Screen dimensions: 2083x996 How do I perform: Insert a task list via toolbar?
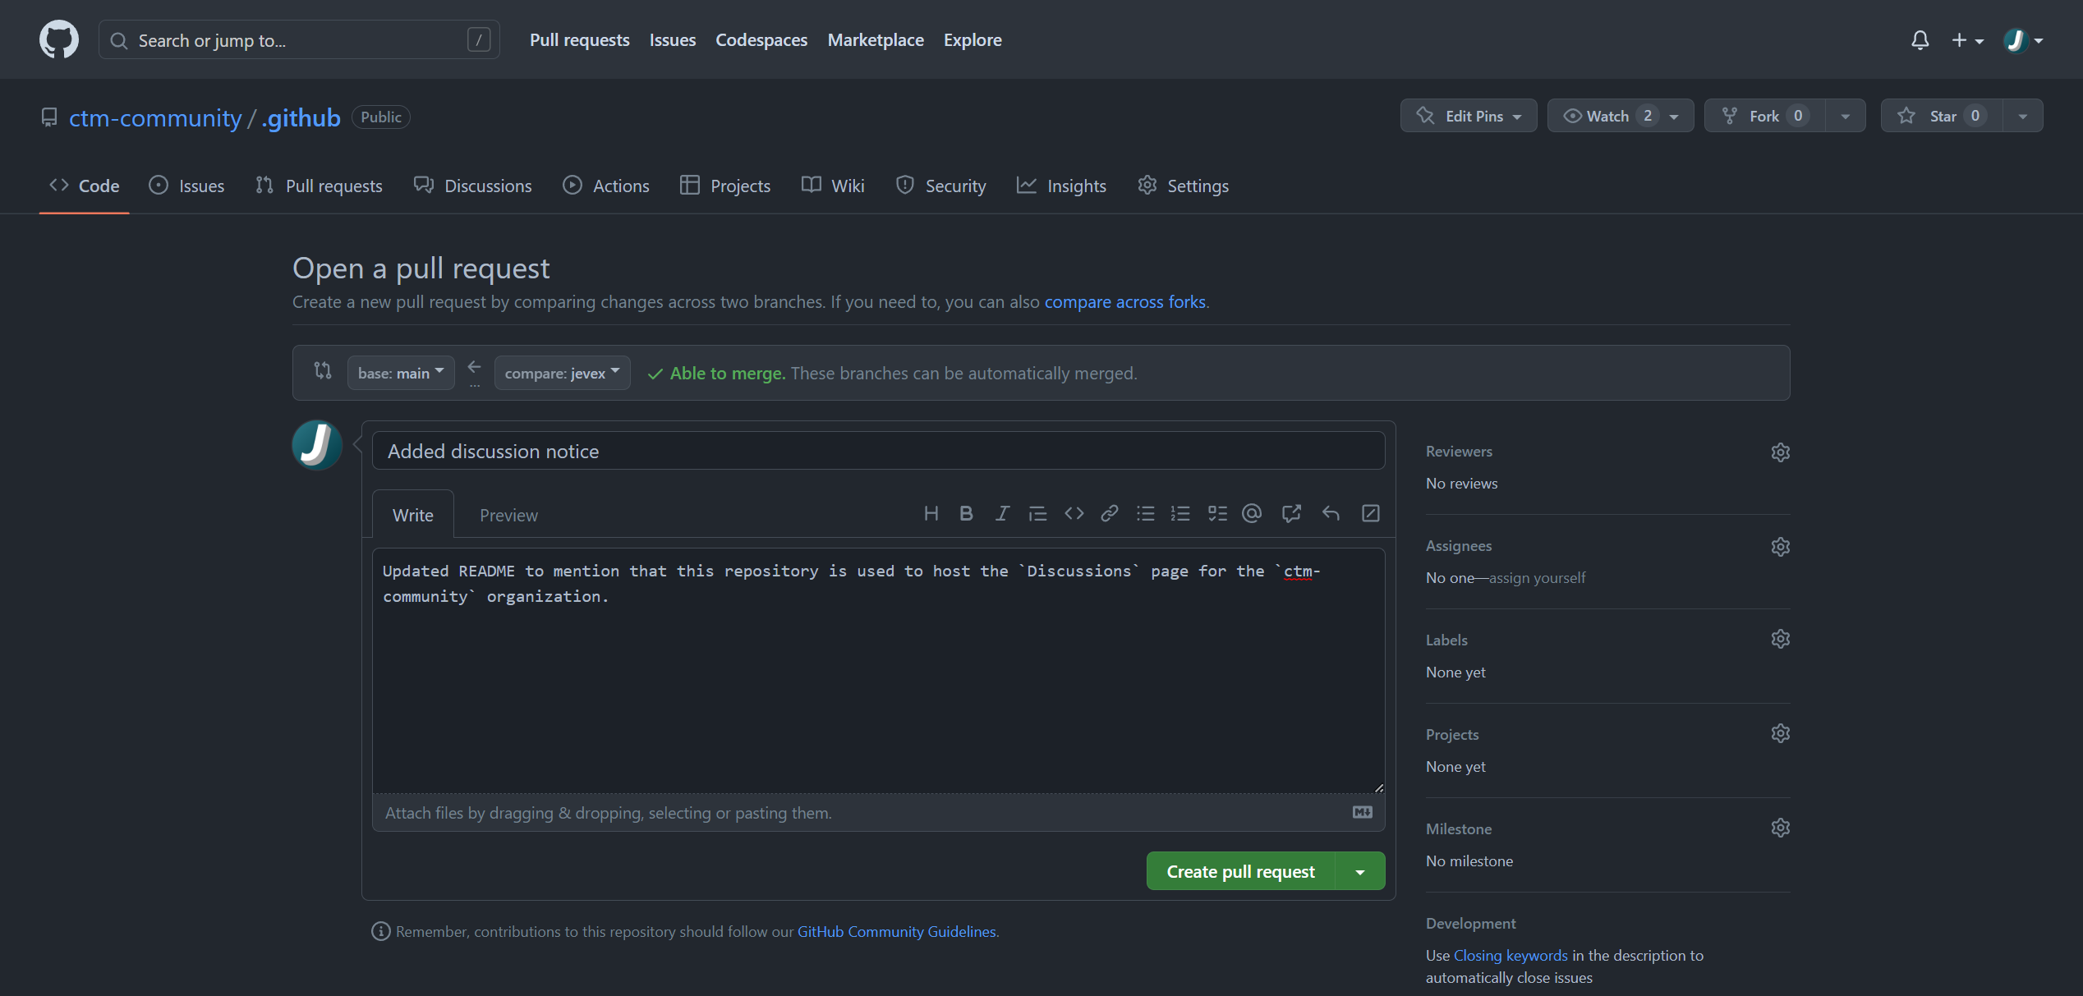click(1216, 514)
